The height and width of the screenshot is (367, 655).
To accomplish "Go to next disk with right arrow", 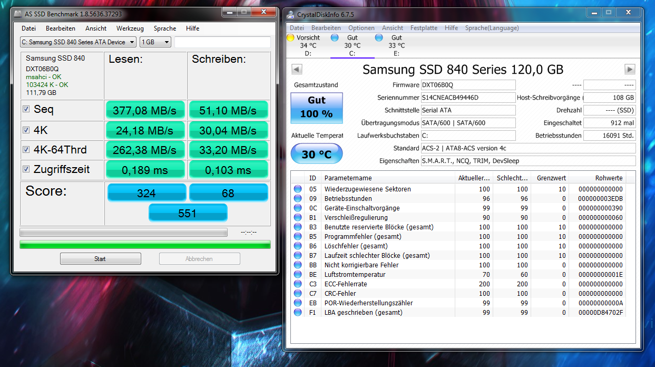I will tap(630, 69).
